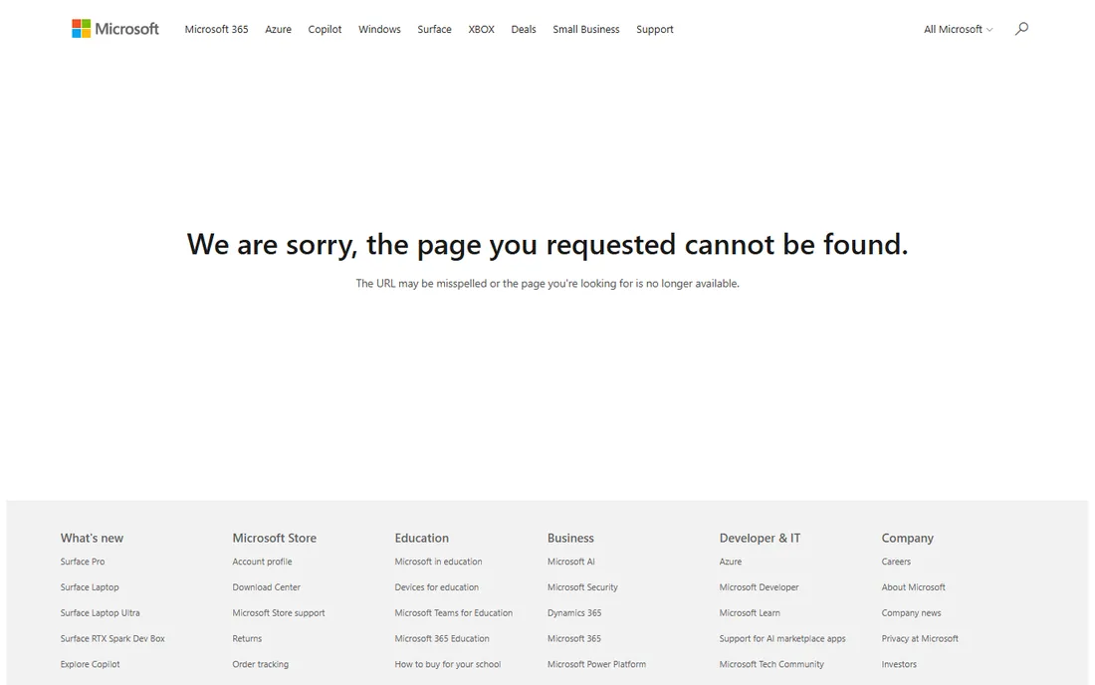The width and height of the screenshot is (1095, 685).
Task: Open Deals navigation item
Action: (x=523, y=29)
